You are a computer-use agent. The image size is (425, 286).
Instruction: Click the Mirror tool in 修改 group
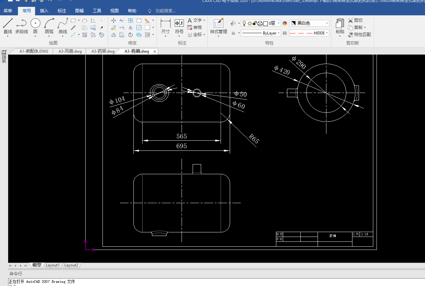click(x=130, y=28)
